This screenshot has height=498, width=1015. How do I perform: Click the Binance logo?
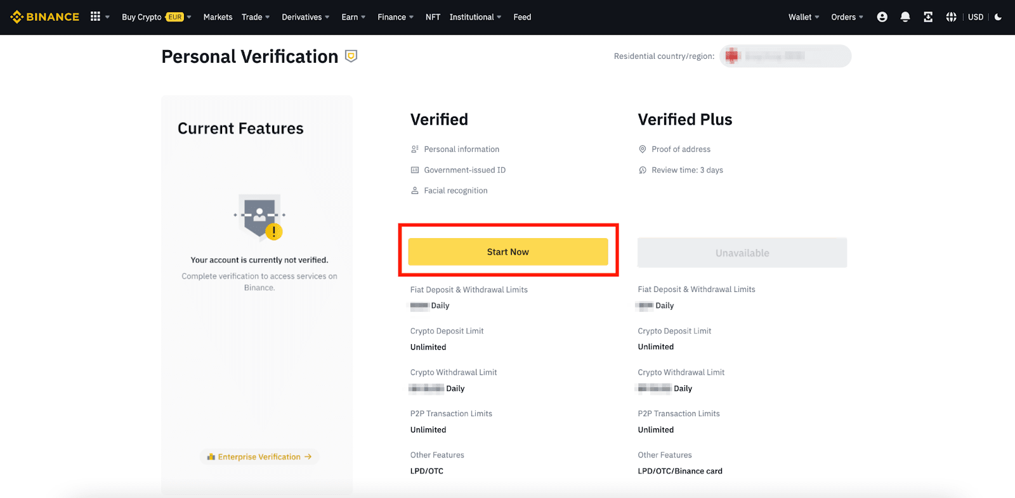[x=45, y=17]
